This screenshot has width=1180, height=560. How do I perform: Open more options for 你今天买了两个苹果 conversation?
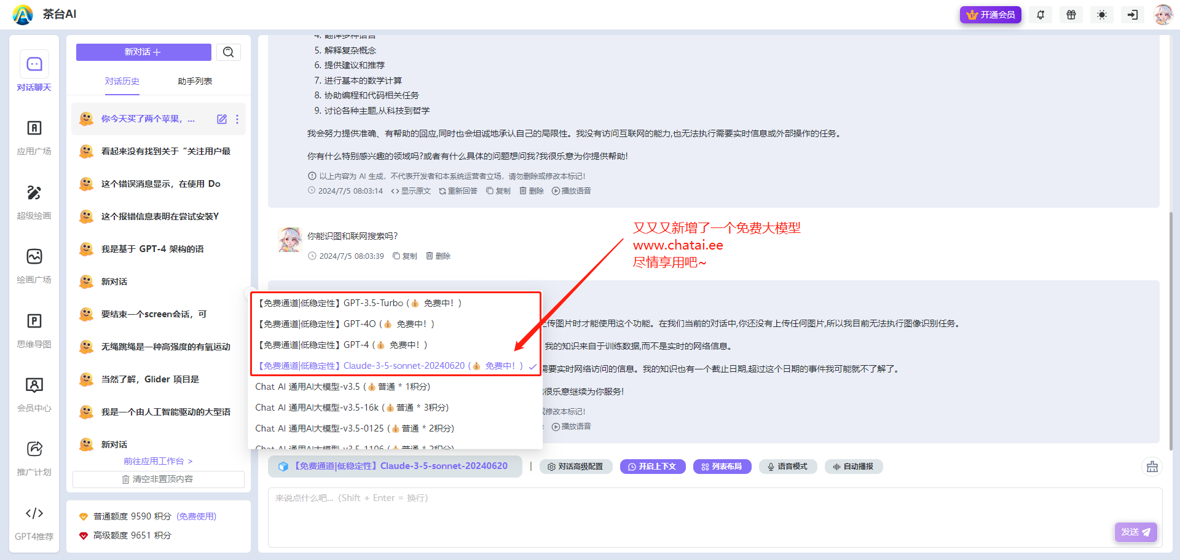[237, 119]
